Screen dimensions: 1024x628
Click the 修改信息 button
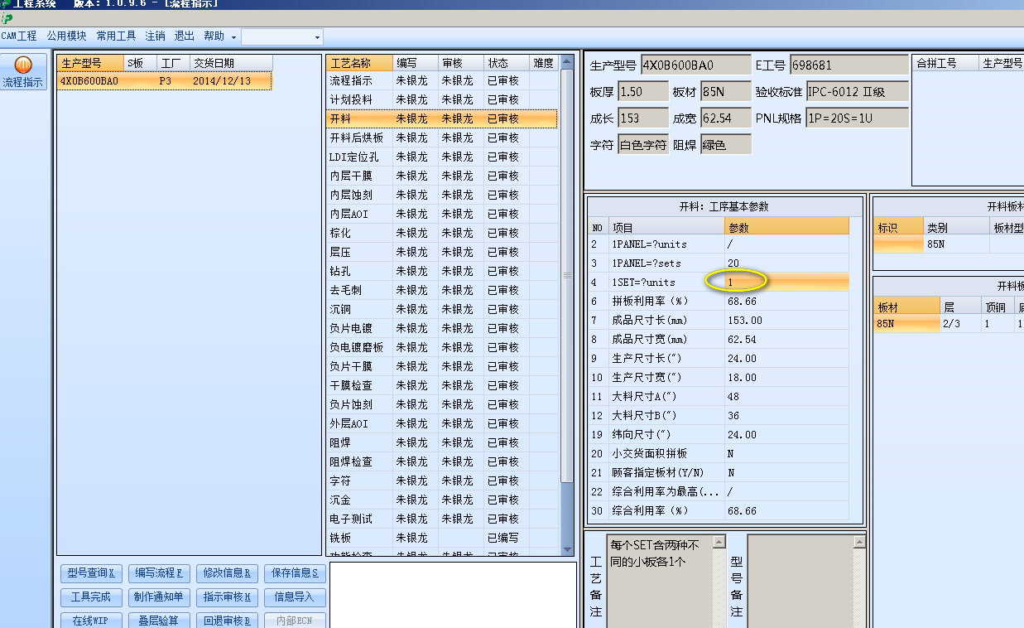227,573
